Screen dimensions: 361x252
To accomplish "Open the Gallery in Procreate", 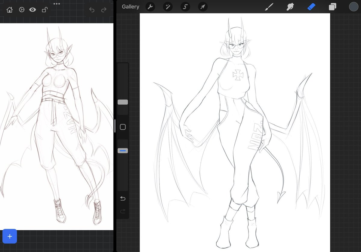I will click(131, 7).
